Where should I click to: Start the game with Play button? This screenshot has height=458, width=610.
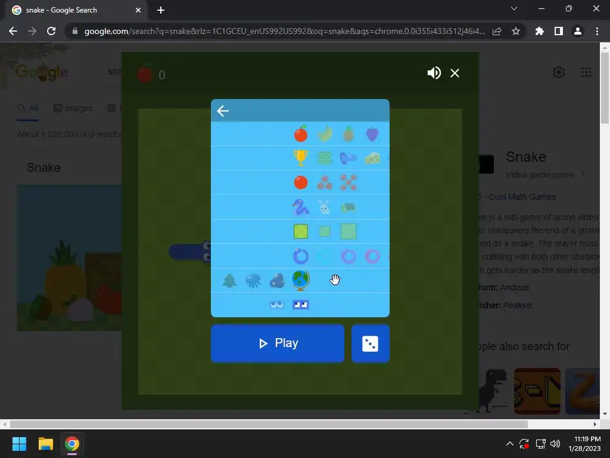278,343
